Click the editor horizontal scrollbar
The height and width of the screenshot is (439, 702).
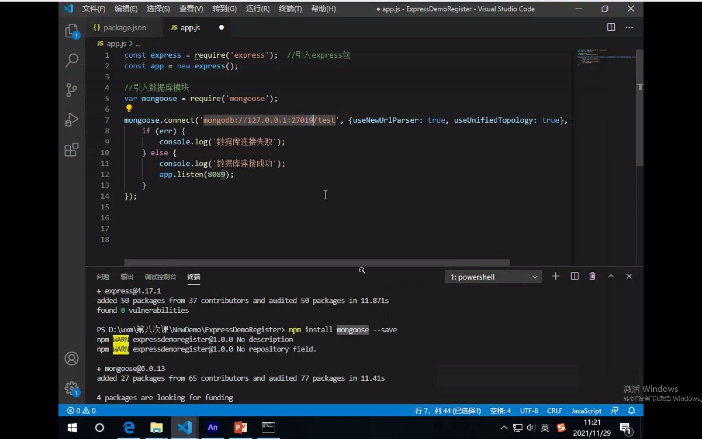[317, 263]
